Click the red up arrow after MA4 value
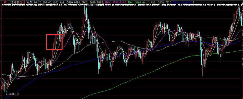This screenshot has width=243, height=99. coord(148,2)
